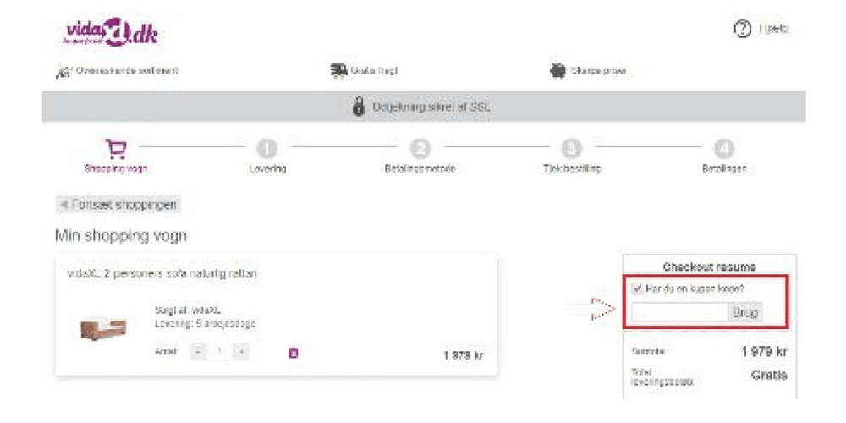Click the free shipping truck icon
846x423 pixels.
click(338, 71)
